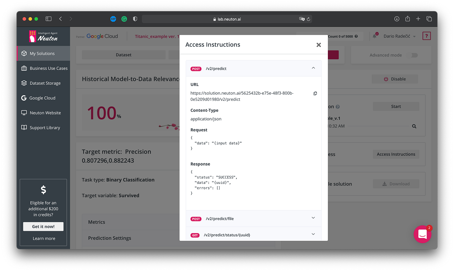Open the Grammarly extension icon

[x=124, y=19]
